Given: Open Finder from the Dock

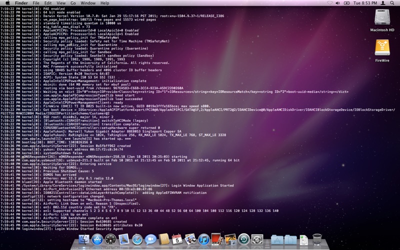Looking at the screenshot, I should point(83,240).
